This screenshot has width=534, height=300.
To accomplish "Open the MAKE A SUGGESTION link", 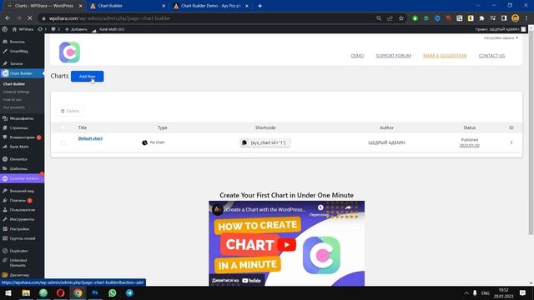I will (x=445, y=56).
